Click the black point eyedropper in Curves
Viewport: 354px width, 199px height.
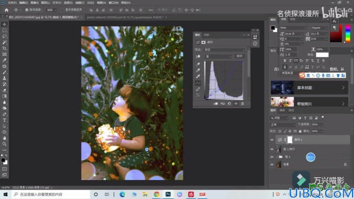point(198,64)
